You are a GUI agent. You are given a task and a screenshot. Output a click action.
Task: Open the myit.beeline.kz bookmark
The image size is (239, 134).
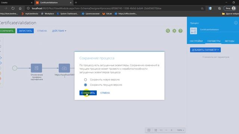click(30, 14)
